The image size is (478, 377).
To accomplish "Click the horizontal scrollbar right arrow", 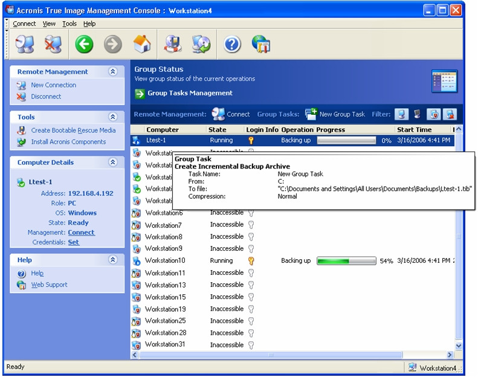I will [450, 355].
